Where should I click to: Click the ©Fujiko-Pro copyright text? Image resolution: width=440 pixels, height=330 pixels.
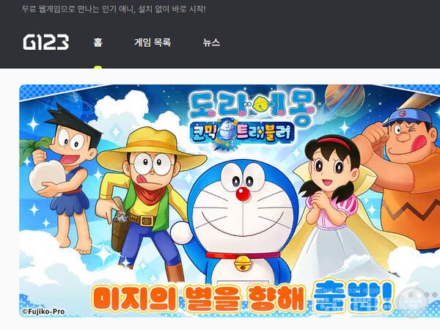tap(43, 312)
